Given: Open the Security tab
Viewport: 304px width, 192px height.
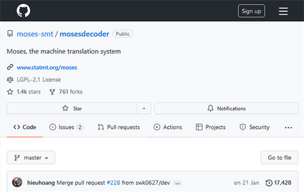Looking at the screenshot, I should [x=255, y=127].
